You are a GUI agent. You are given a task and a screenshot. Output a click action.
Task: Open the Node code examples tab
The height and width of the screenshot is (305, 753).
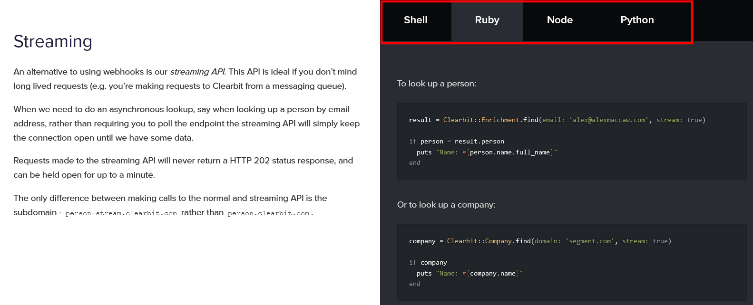[x=559, y=20]
